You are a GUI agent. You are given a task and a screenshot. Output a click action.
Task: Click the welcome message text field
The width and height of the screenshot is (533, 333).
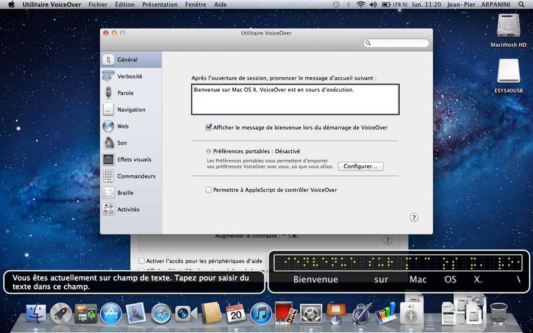(x=295, y=99)
